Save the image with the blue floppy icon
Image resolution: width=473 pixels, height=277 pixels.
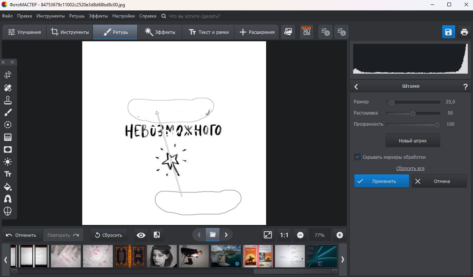448,32
